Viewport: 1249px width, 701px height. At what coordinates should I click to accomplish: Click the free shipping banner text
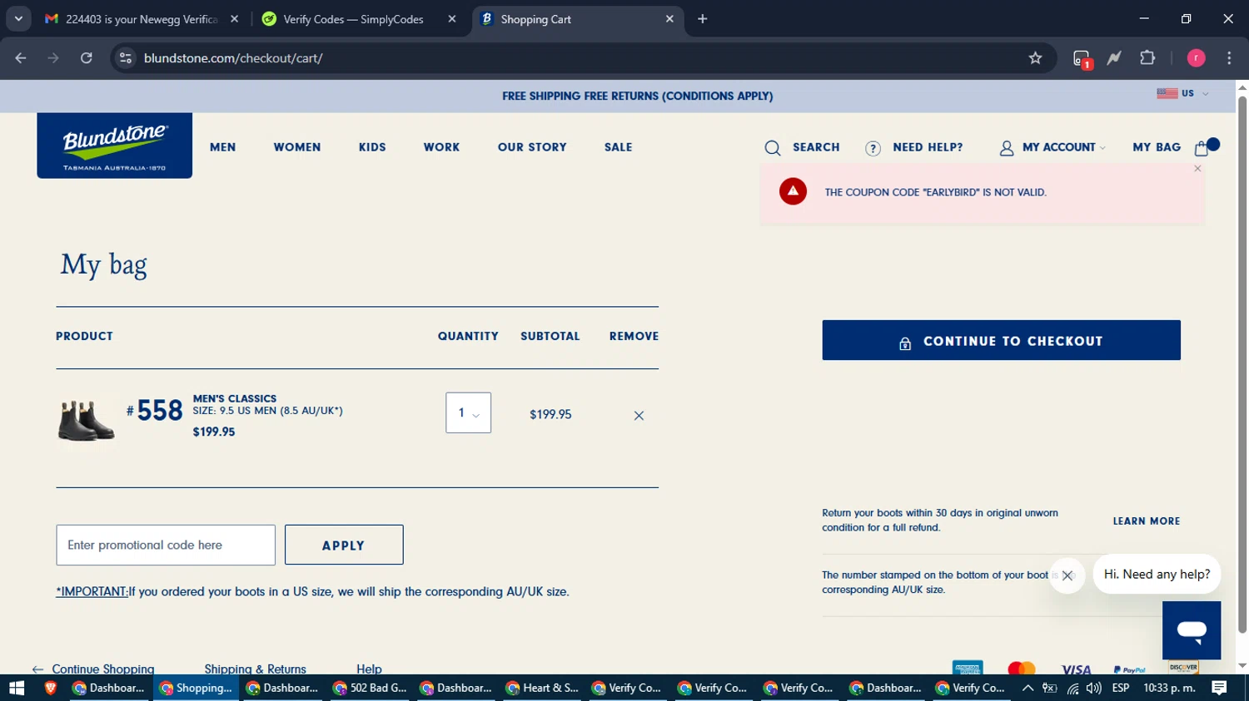637,96
